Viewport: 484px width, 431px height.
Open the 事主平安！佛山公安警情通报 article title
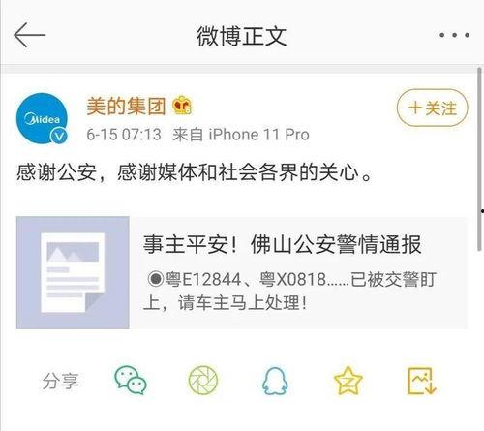283,244
